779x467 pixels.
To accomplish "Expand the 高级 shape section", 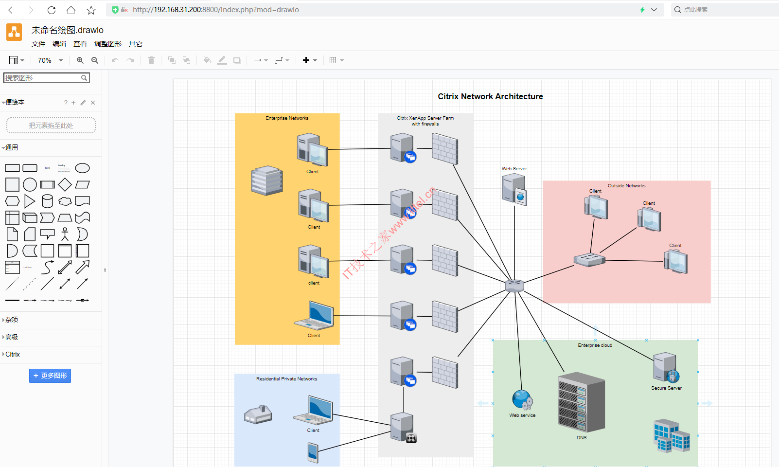I will click(x=10, y=337).
